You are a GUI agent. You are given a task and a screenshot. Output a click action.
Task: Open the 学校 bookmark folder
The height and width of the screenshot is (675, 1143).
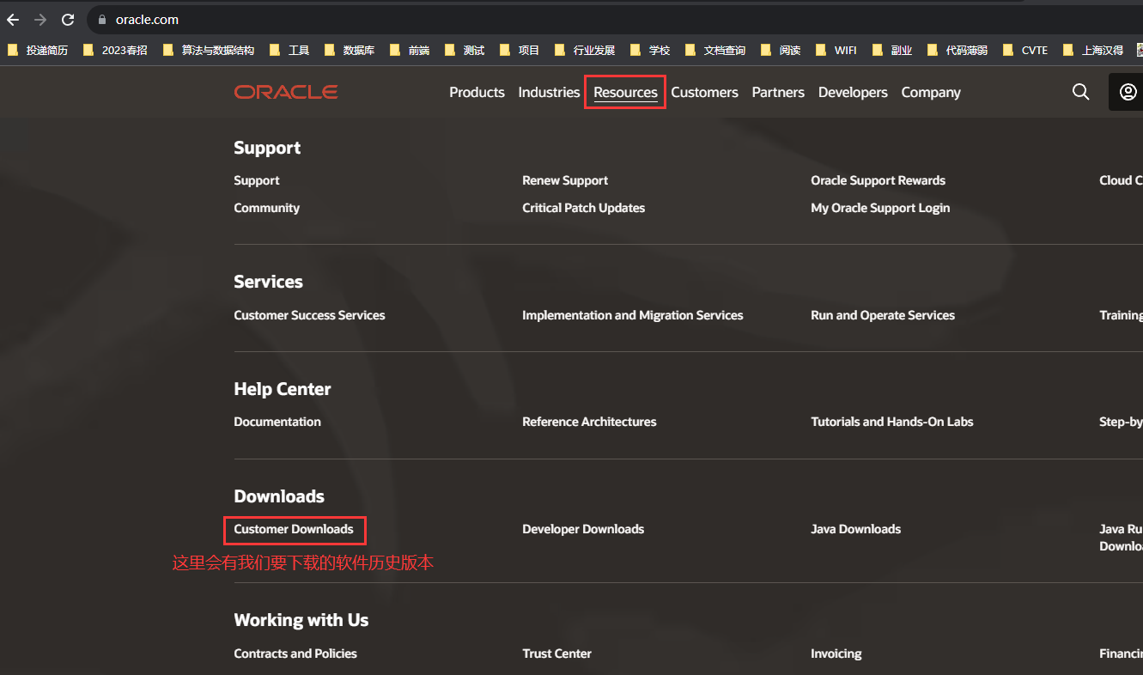click(x=650, y=50)
